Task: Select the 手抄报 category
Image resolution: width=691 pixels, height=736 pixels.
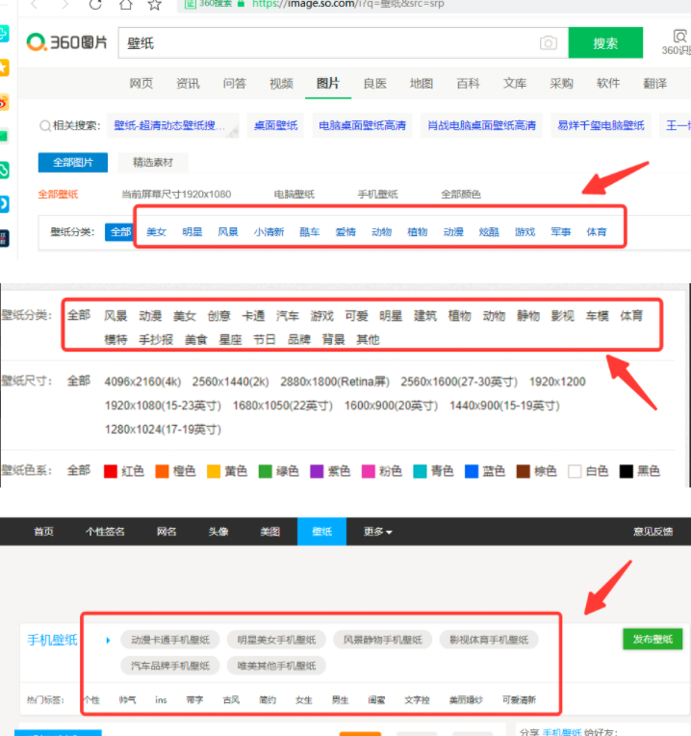Action: [x=156, y=339]
